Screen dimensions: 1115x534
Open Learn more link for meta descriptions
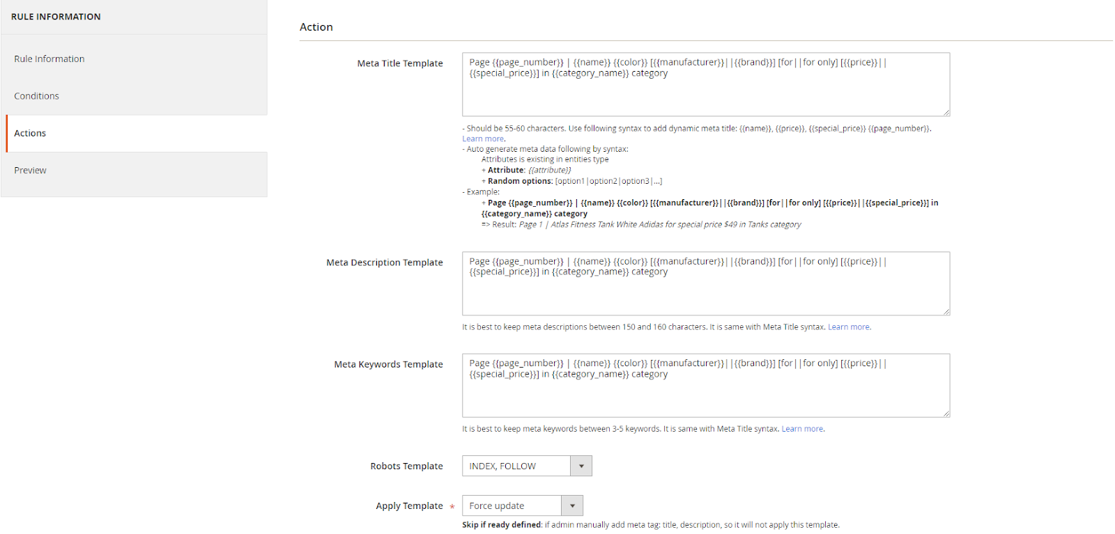(848, 327)
